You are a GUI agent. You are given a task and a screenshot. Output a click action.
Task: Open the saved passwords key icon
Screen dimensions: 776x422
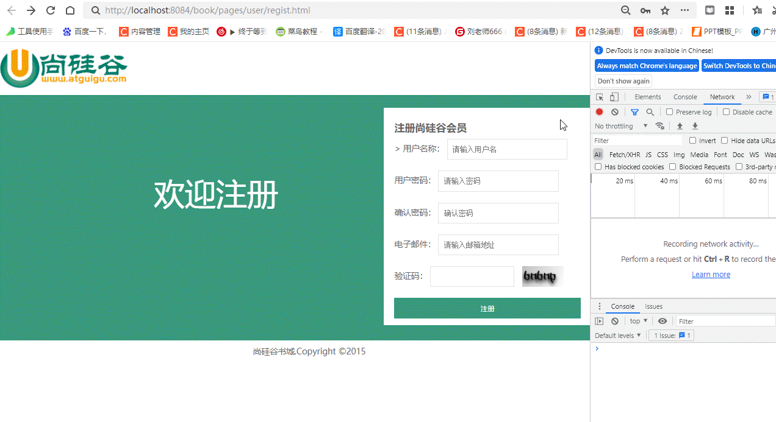point(645,10)
